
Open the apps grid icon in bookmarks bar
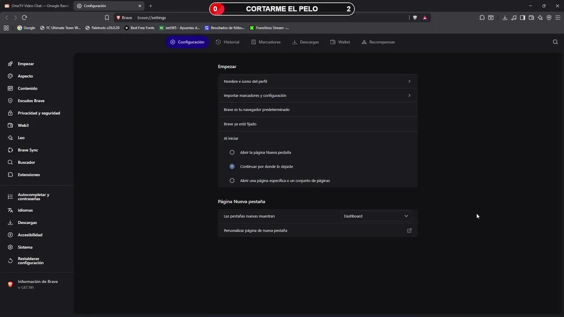(x=6, y=28)
